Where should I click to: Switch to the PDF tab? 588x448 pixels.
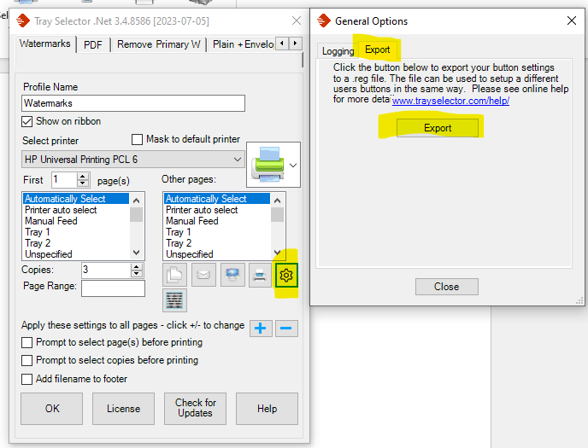click(92, 44)
